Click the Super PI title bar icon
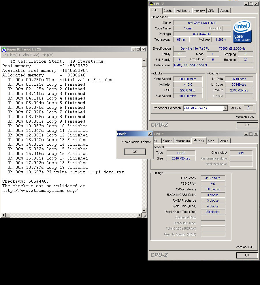Viewport: 260px width, 285px height. pos(4,49)
